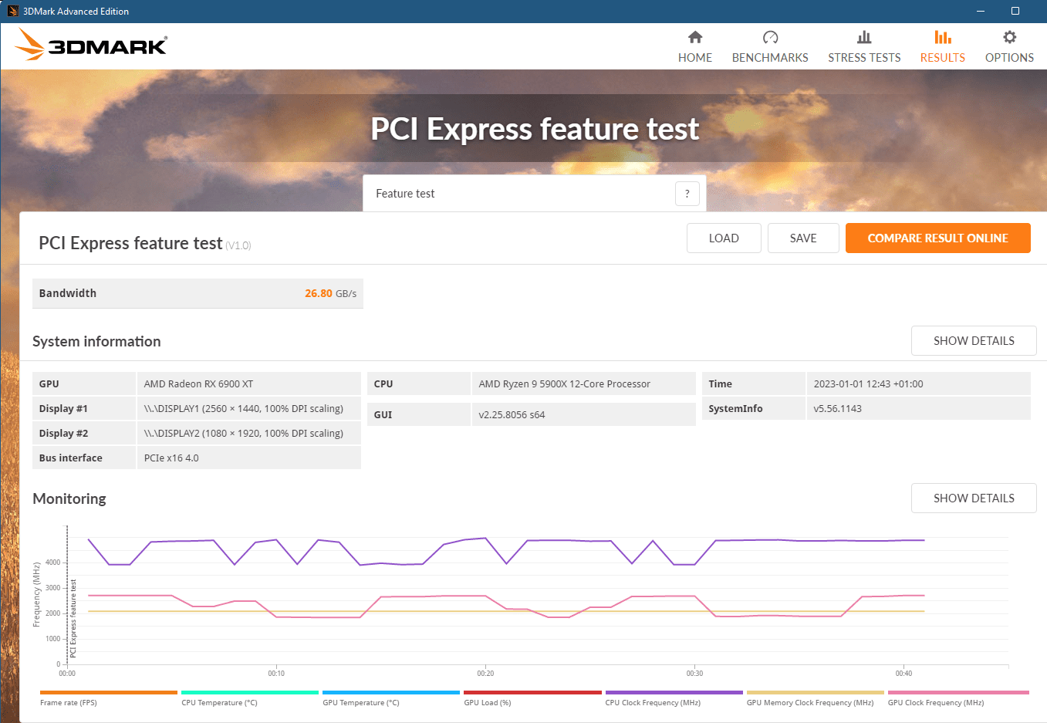Click the 3DMark title bar app icon
This screenshot has height=723, width=1047.
click(12, 11)
